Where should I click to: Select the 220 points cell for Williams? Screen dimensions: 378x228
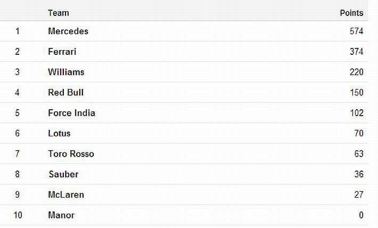click(356, 72)
